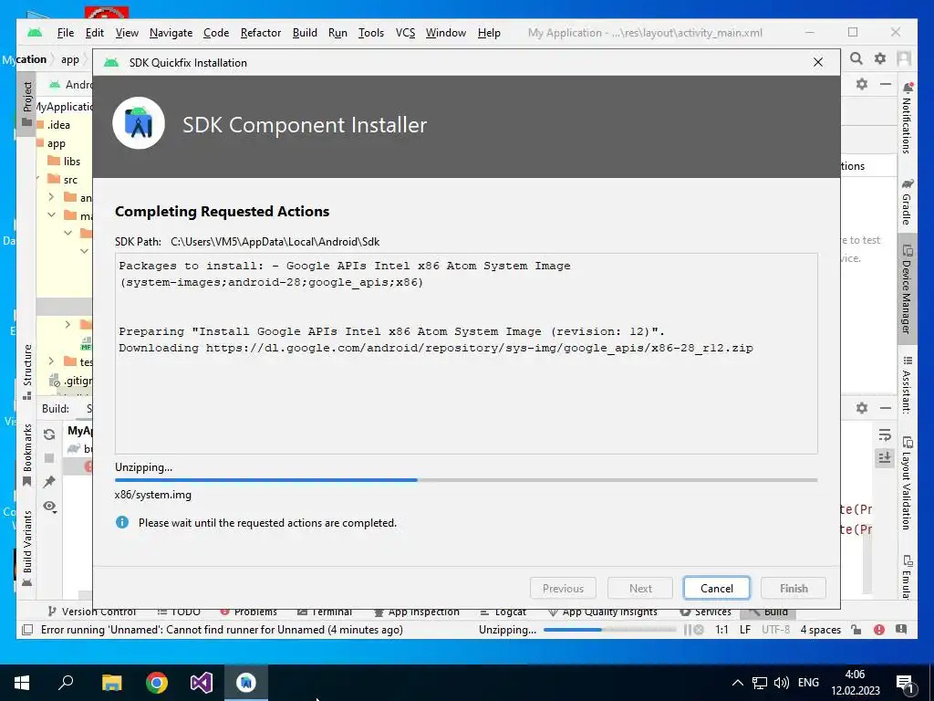
Task: Click the disabled Next button
Action: pos(640,589)
